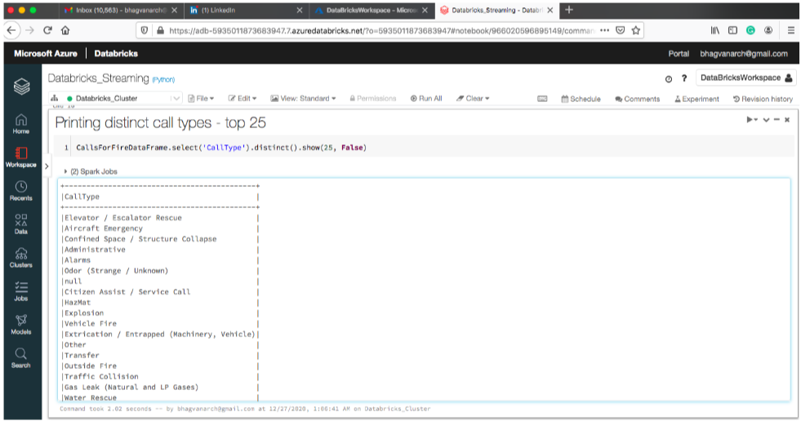Open the cell actions chevron menu
Image resolution: width=801 pixels, height=421 pixels.
766,120
